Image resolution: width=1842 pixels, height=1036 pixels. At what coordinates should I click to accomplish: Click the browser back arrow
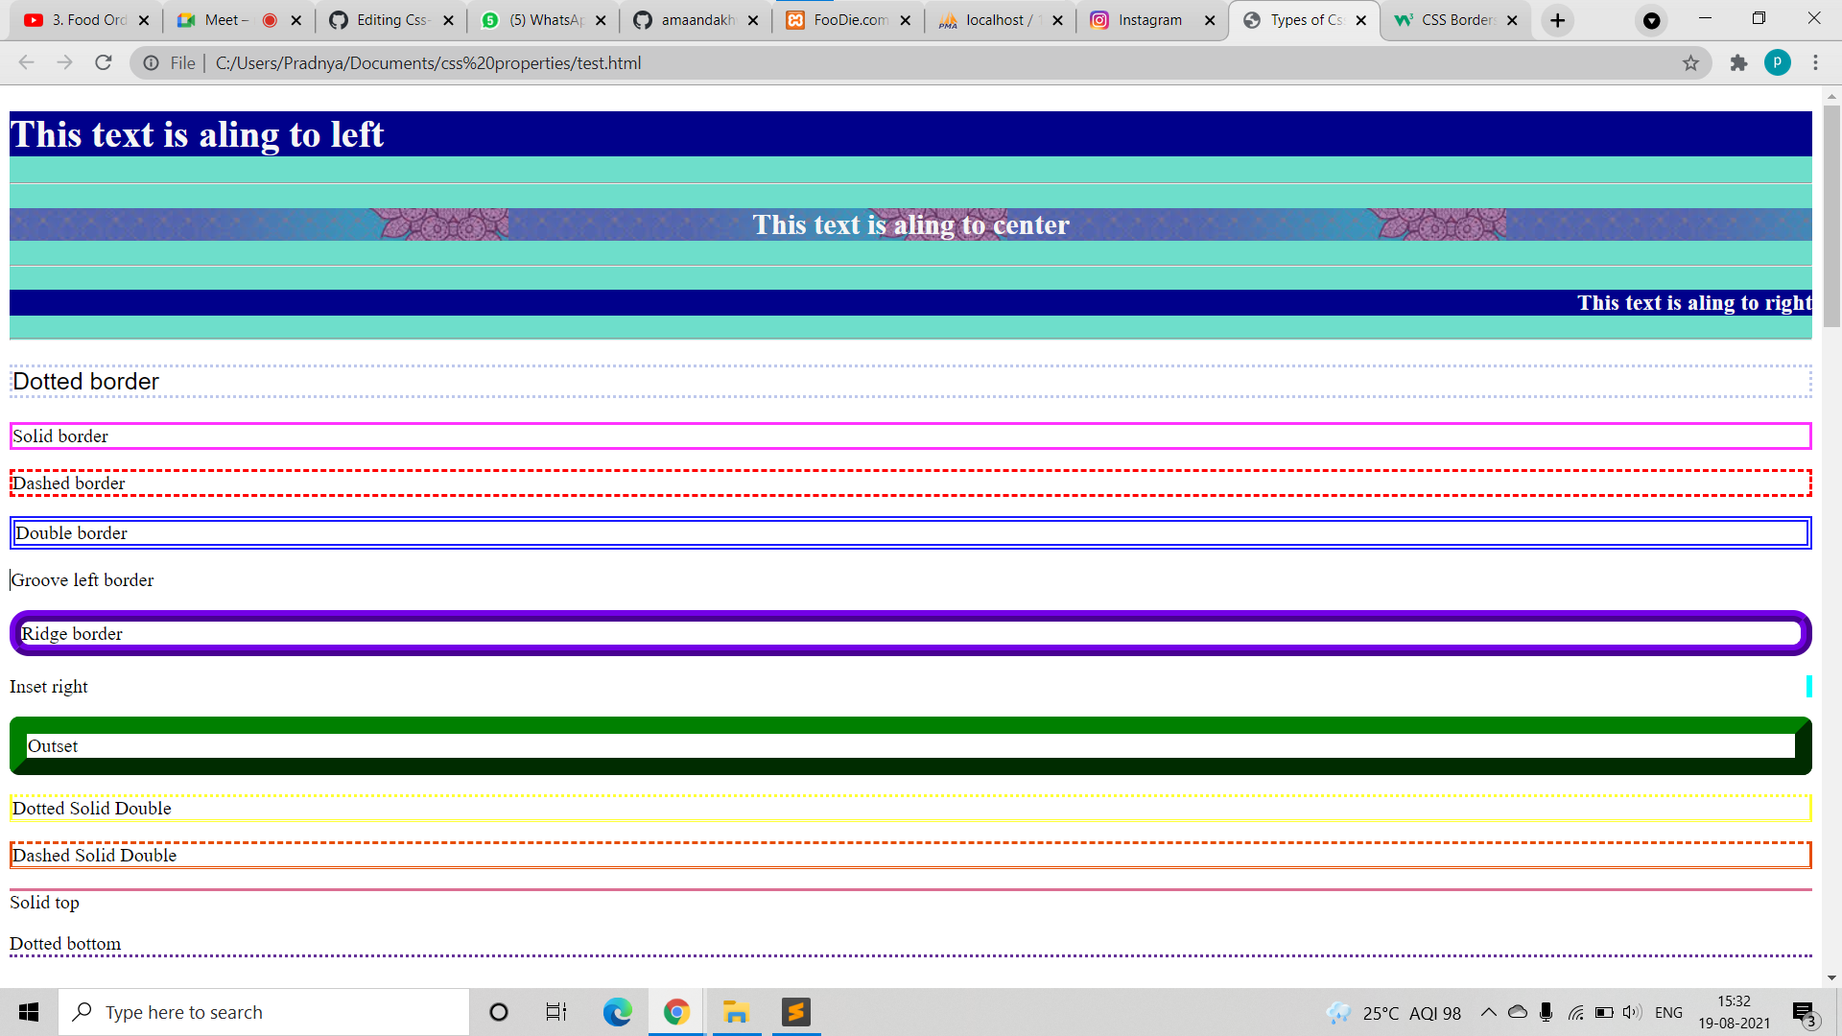[x=26, y=63]
